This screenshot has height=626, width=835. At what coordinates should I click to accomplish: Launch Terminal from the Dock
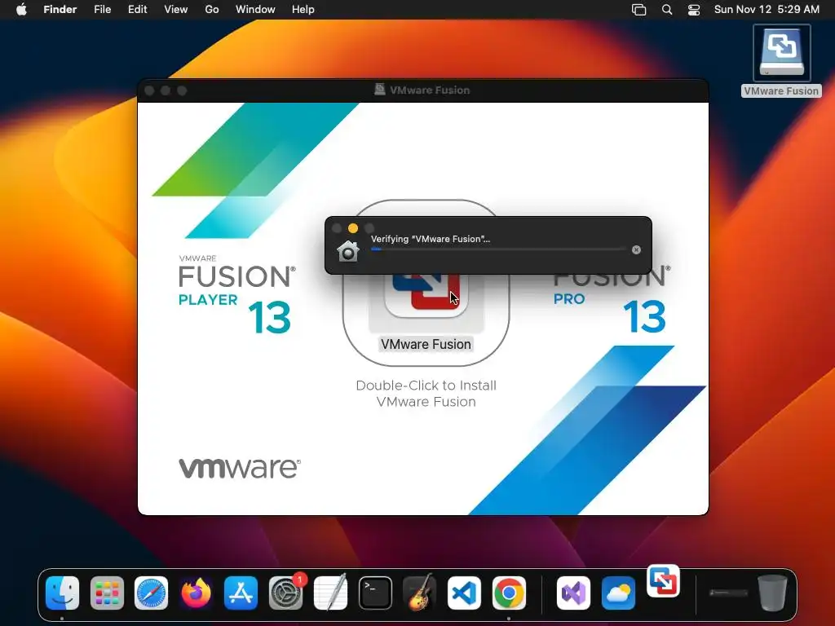pyautogui.click(x=375, y=593)
